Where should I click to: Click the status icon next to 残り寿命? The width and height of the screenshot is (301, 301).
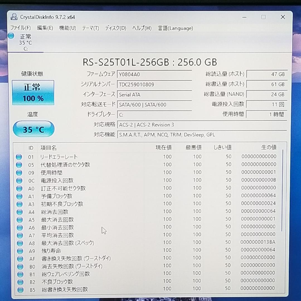[19, 251]
